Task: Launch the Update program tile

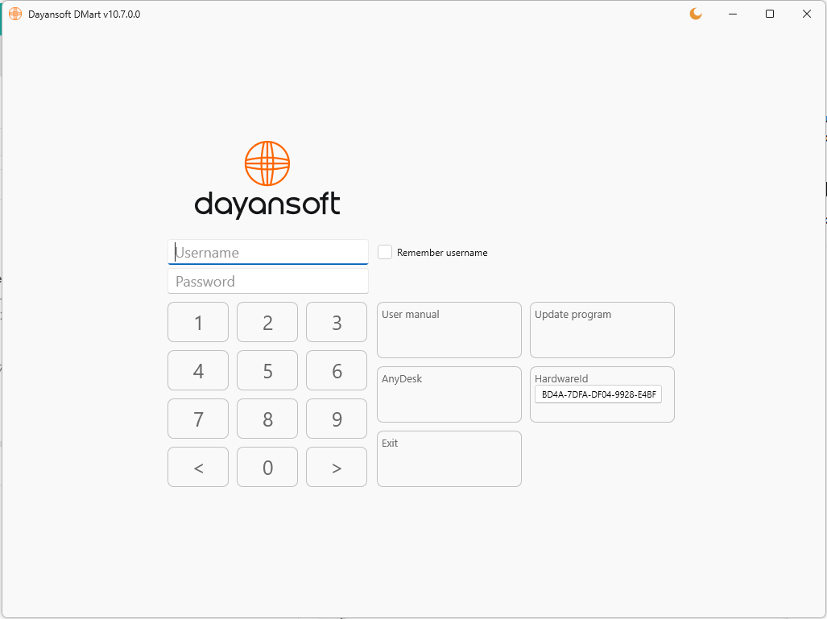Action: [602, 330]
